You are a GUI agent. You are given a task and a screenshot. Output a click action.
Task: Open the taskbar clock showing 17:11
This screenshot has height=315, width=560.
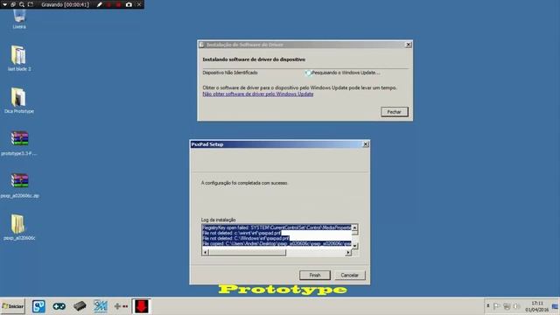click(x=537, y=306)
